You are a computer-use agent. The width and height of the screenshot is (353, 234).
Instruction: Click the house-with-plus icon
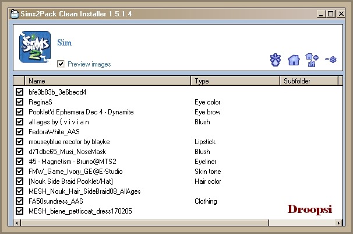(312, 60)
